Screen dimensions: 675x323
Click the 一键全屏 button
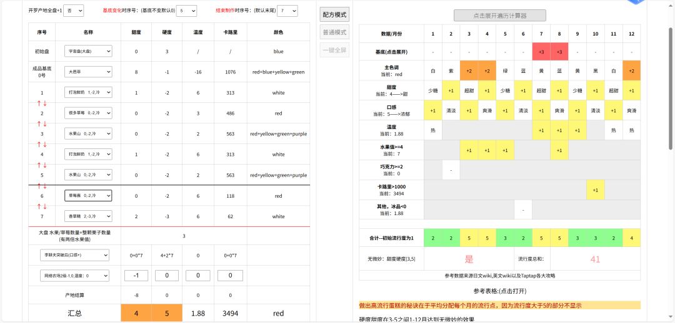click(334, 50)
